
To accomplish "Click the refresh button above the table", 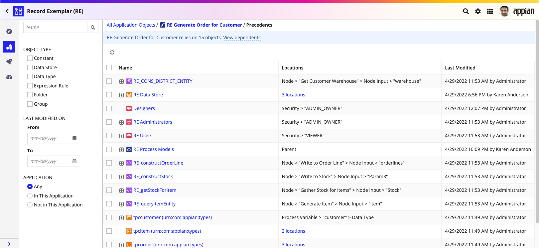I will click(x=112, y=53).
